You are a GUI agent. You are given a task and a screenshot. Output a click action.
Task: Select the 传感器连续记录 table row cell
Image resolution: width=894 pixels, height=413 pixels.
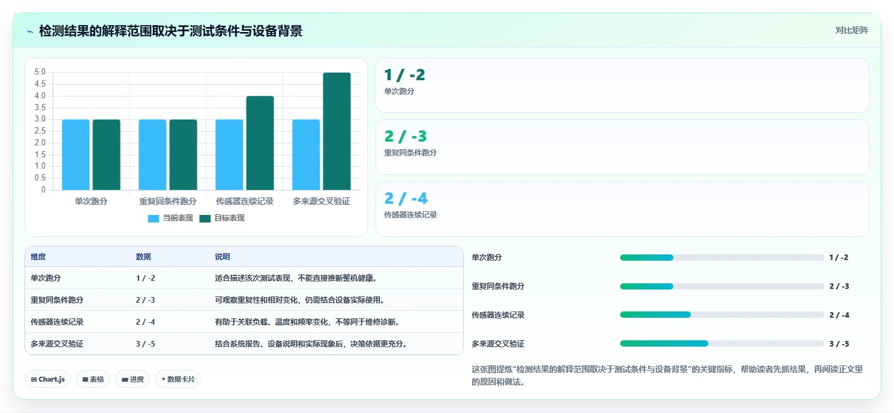(x=57, y=322)
